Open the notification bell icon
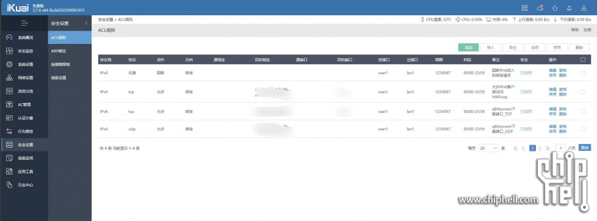 point(569,8)
